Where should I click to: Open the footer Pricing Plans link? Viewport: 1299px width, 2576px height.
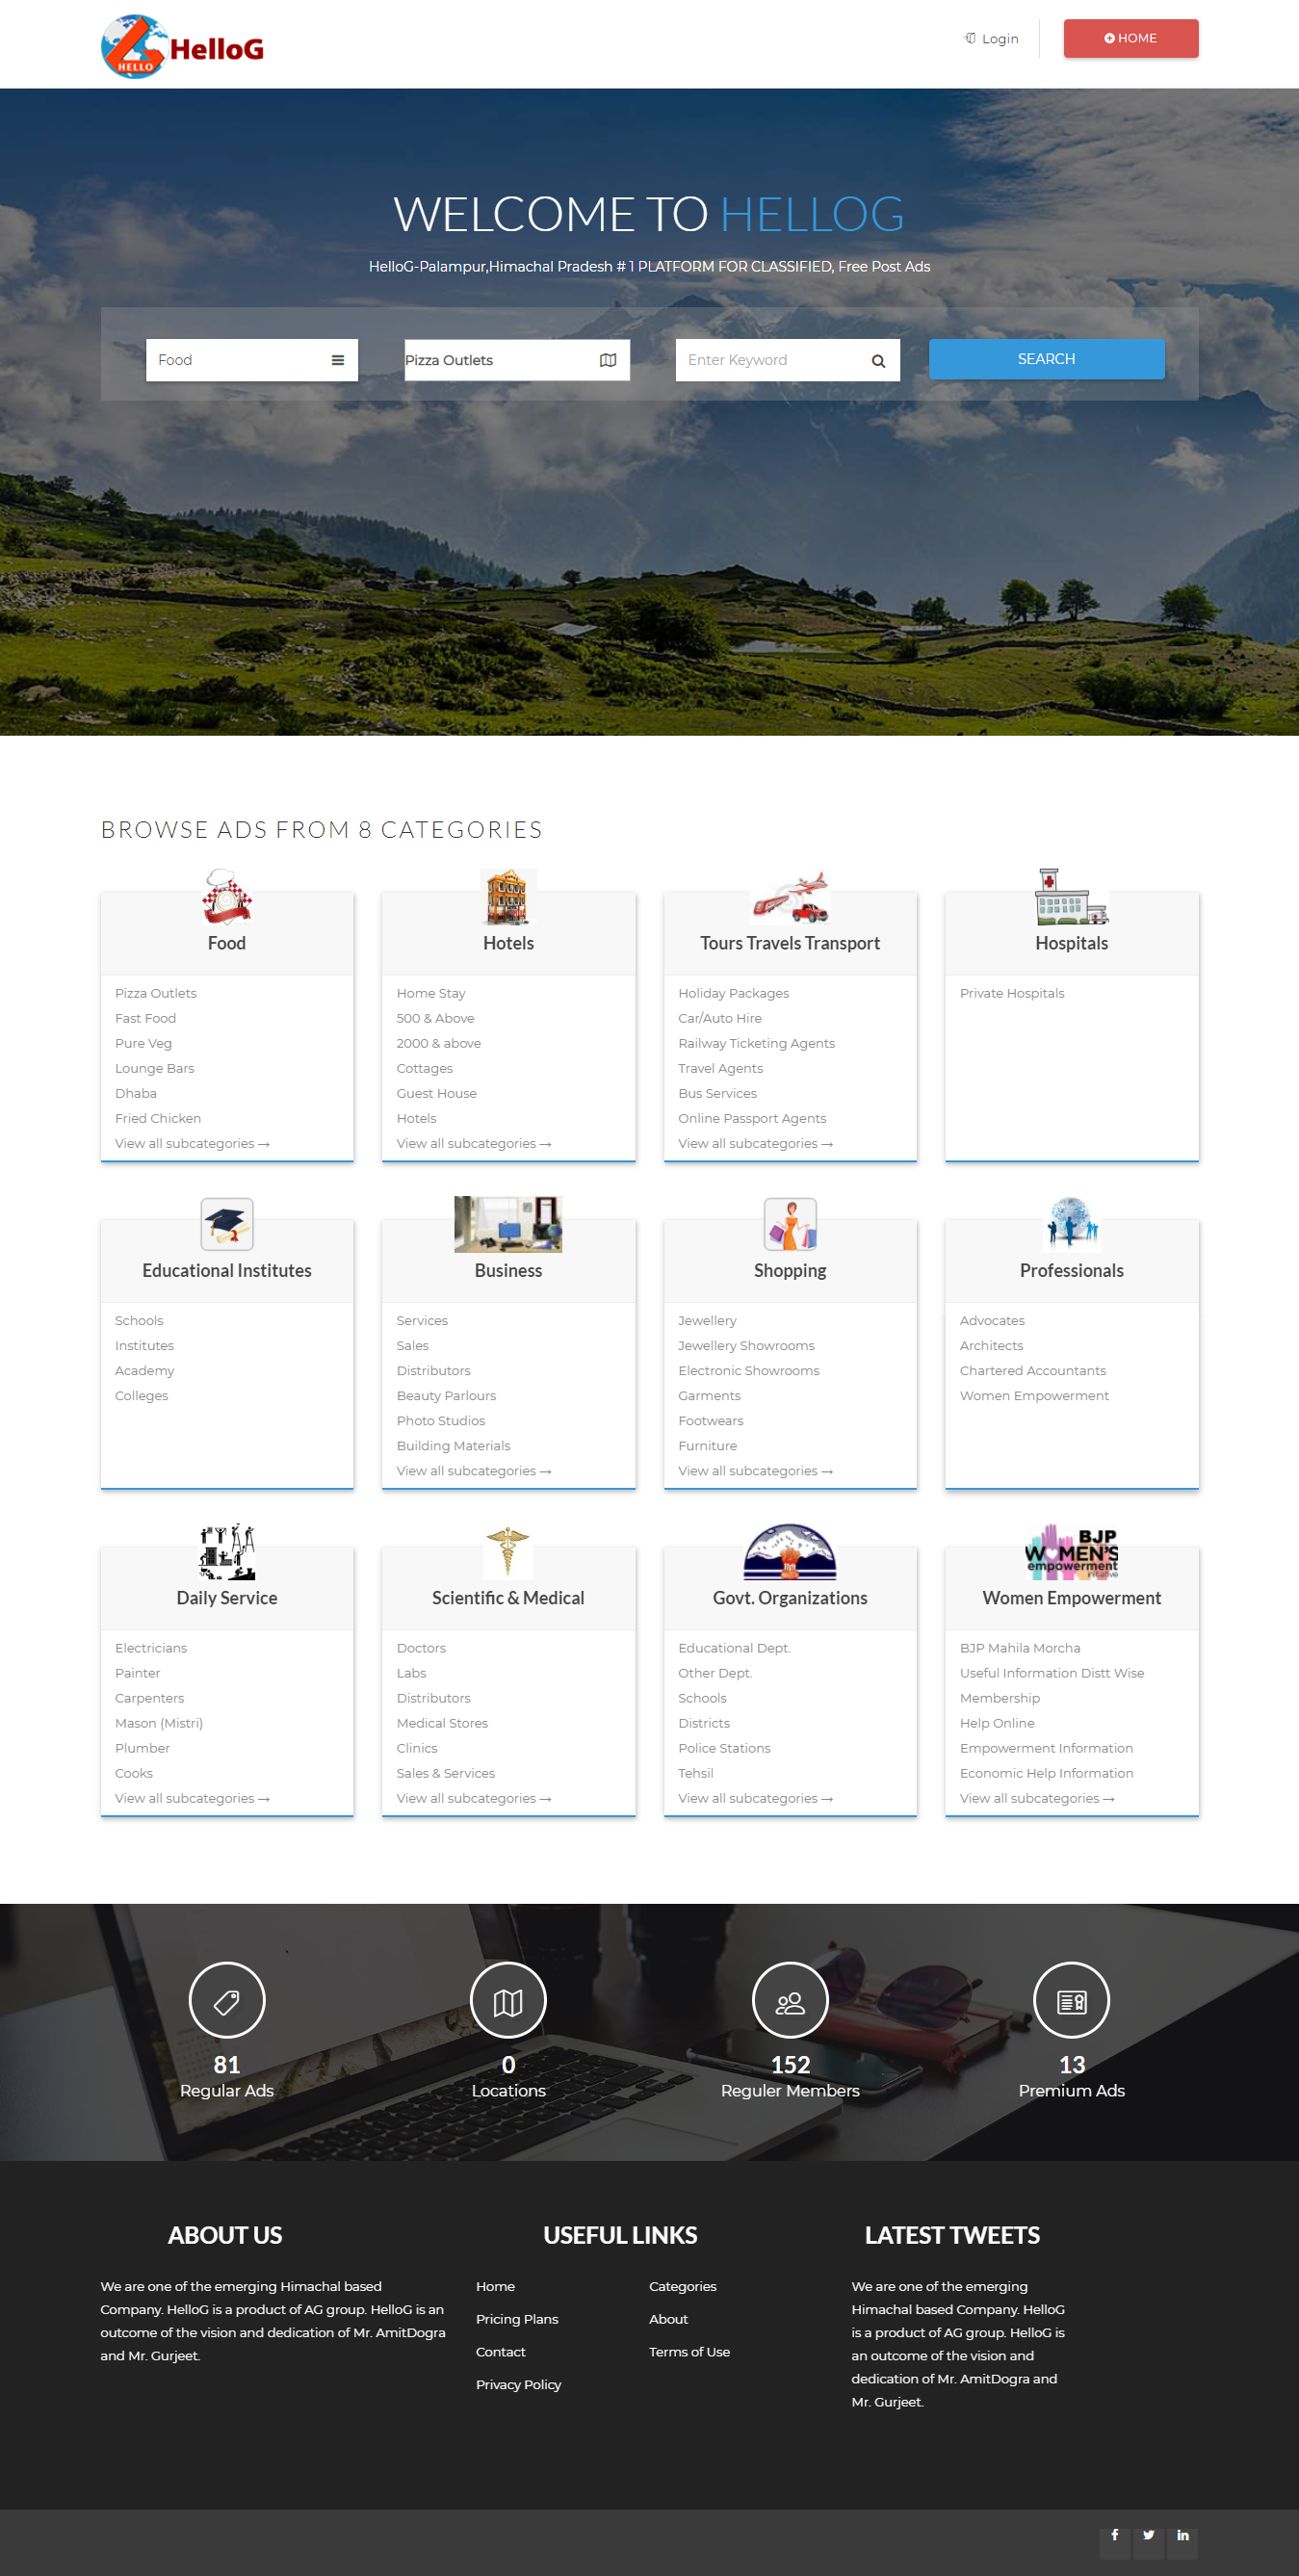pyautogui.click(x=517, y=2319)
